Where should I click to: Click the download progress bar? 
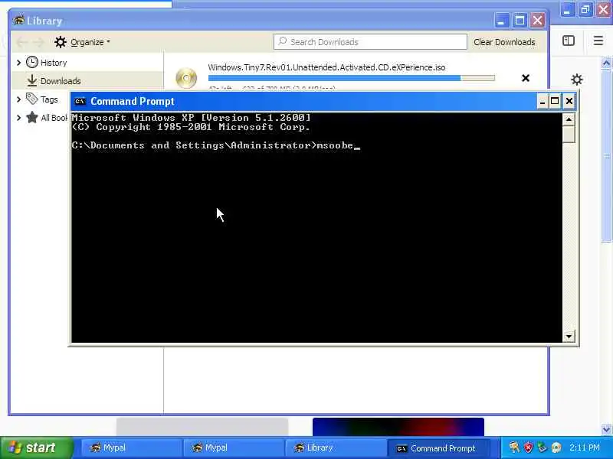tap(352, 78)
